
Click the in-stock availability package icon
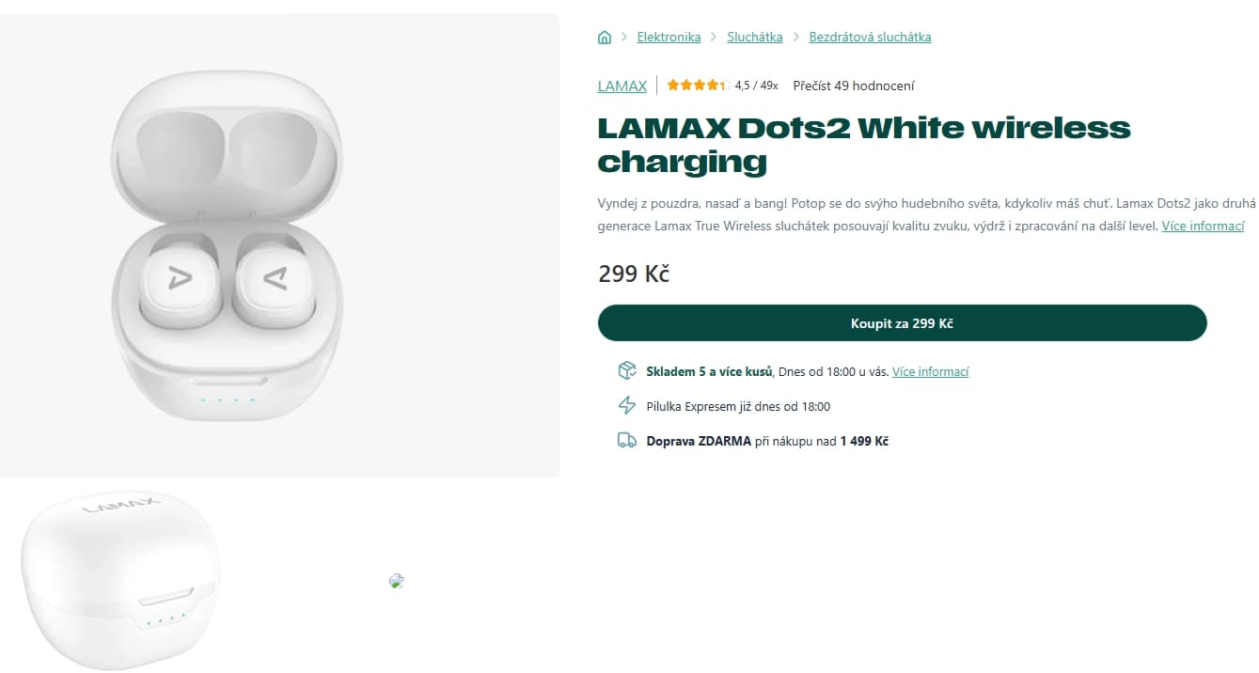(x=627, y=370)
